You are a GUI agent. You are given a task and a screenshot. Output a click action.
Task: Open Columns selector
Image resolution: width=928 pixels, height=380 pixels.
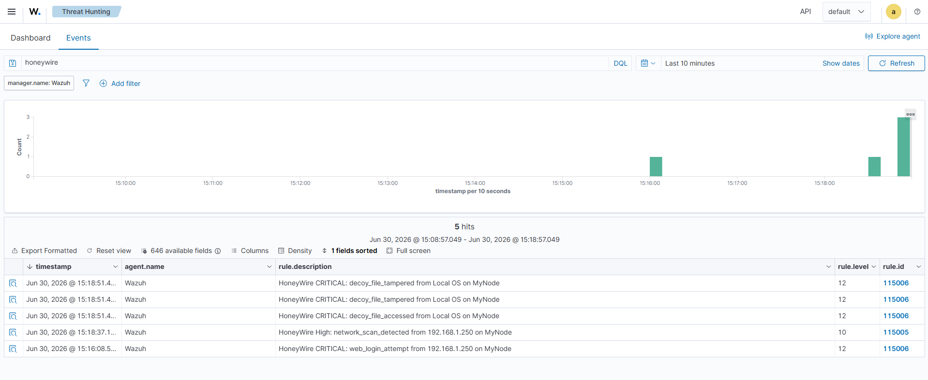[x=250, y=251]
